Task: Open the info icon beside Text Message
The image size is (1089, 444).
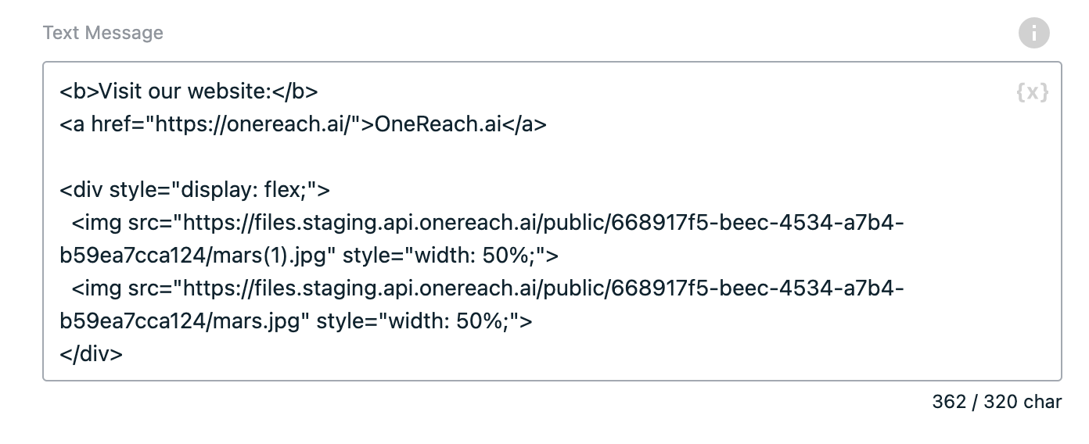Action: click(1033, 33)
